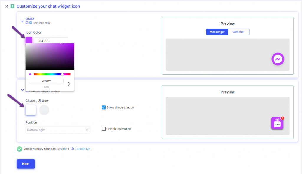
Task: Close the customize chat widget panel
Action: [6, 6]
